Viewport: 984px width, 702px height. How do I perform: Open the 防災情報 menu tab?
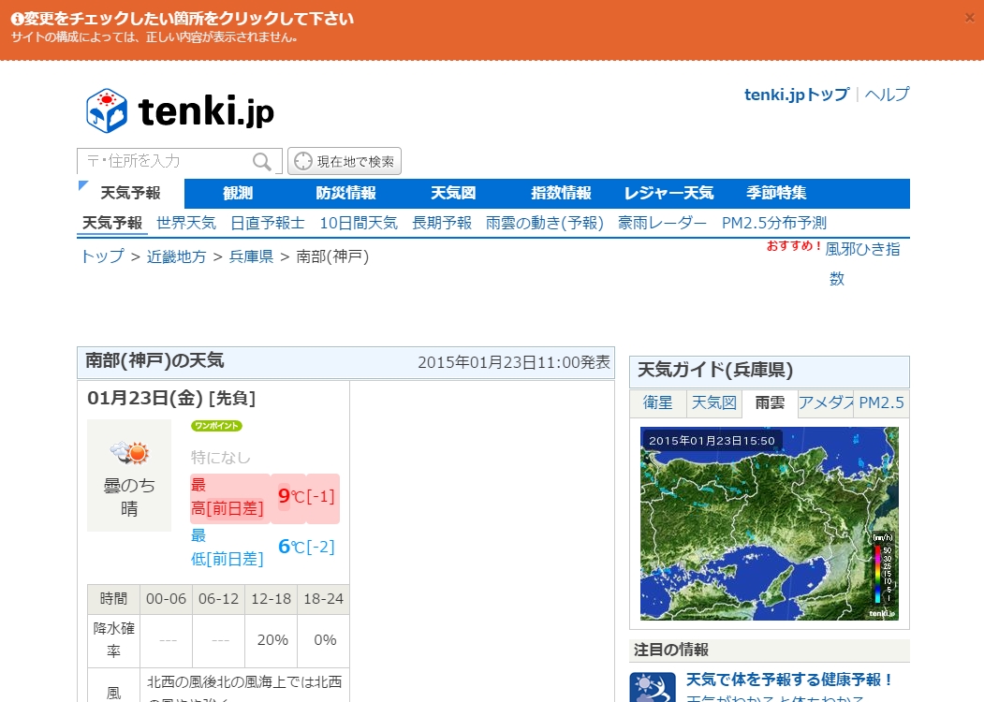point(345,193)
